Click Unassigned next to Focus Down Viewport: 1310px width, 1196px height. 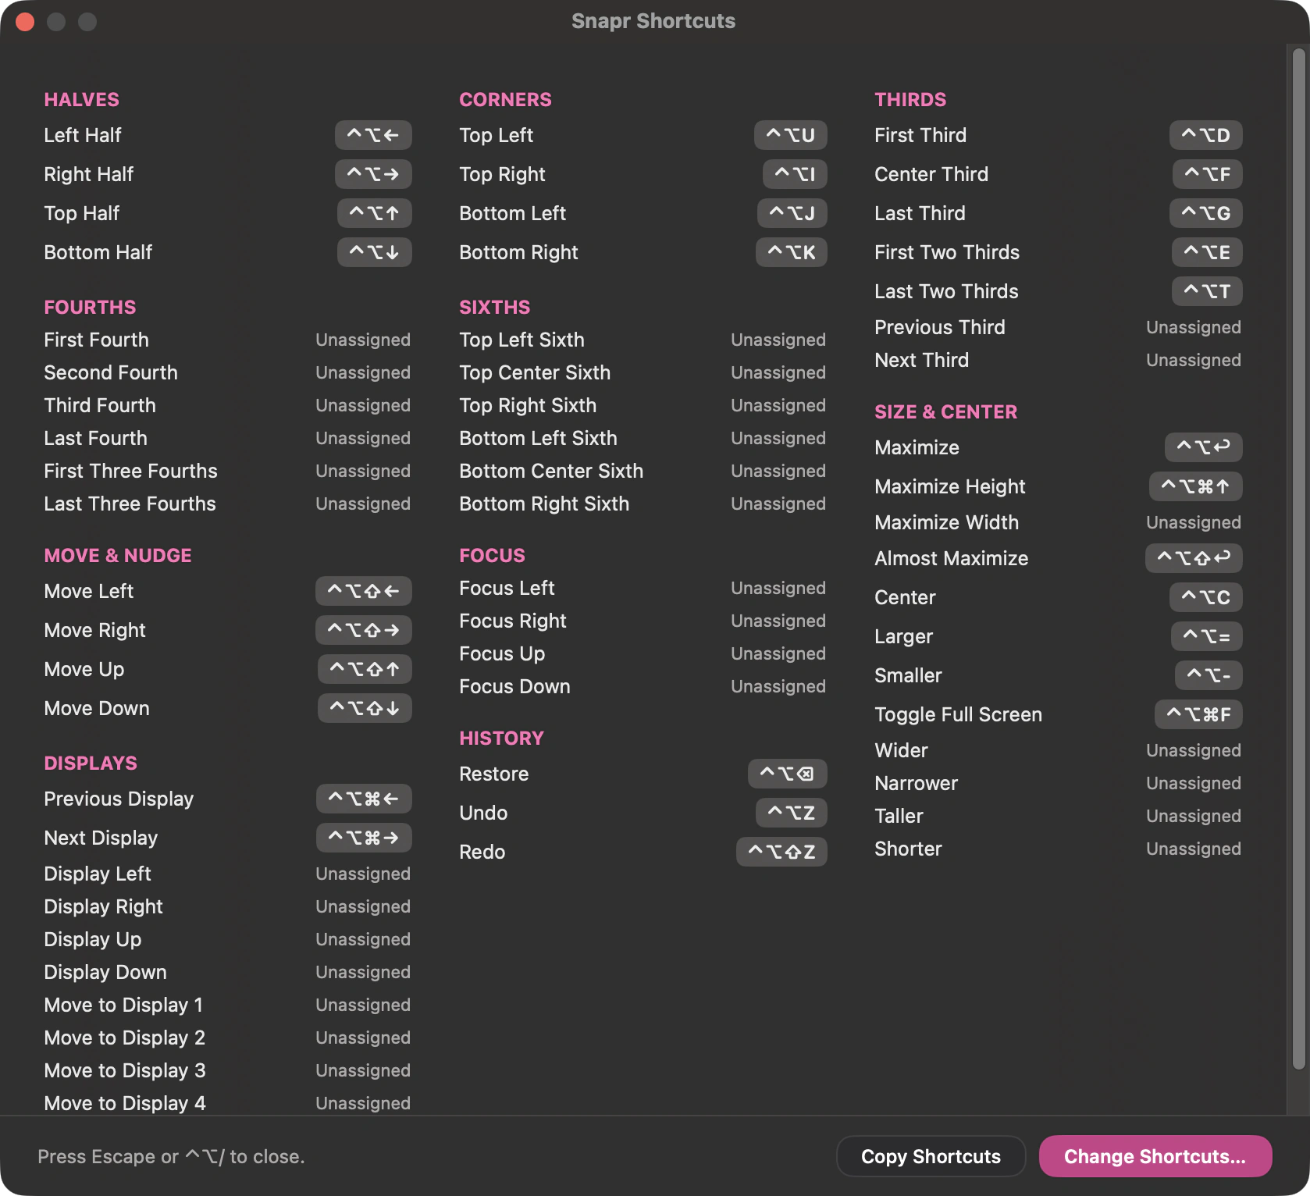(778, 686)
